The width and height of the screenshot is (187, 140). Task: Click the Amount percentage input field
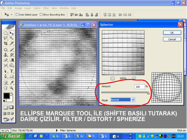[139, 87]
